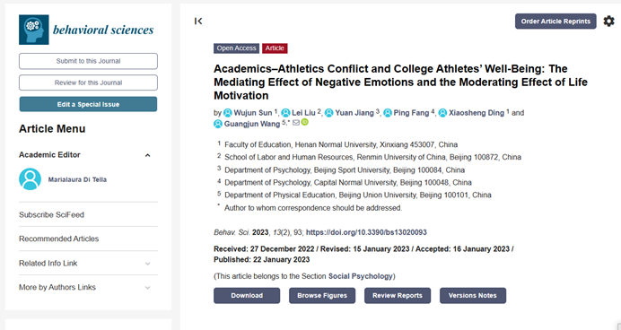Click the Order Article Reprints button
The width and height of the screenshot is (621, 330).
pyautogui.click(x=555, y=22)
